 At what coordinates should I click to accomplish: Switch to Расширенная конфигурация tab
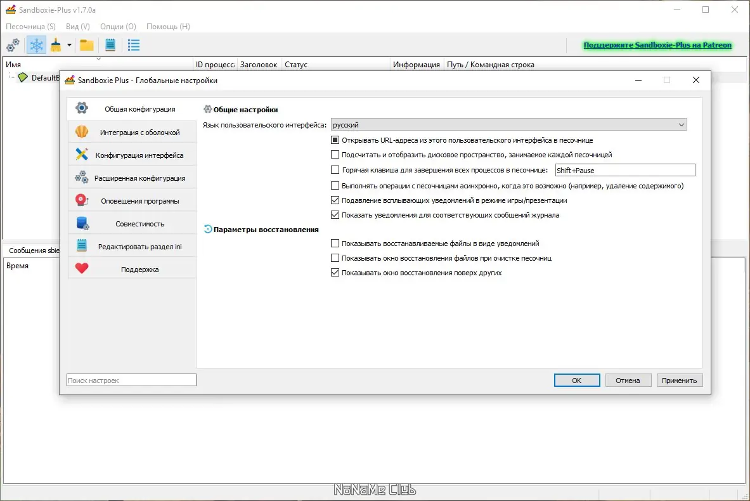coord(133,178)
